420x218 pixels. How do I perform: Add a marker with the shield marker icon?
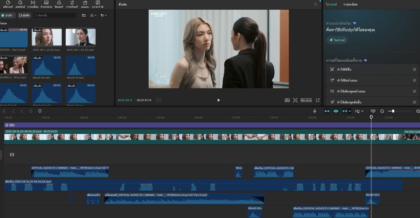(x=40, y=111)
